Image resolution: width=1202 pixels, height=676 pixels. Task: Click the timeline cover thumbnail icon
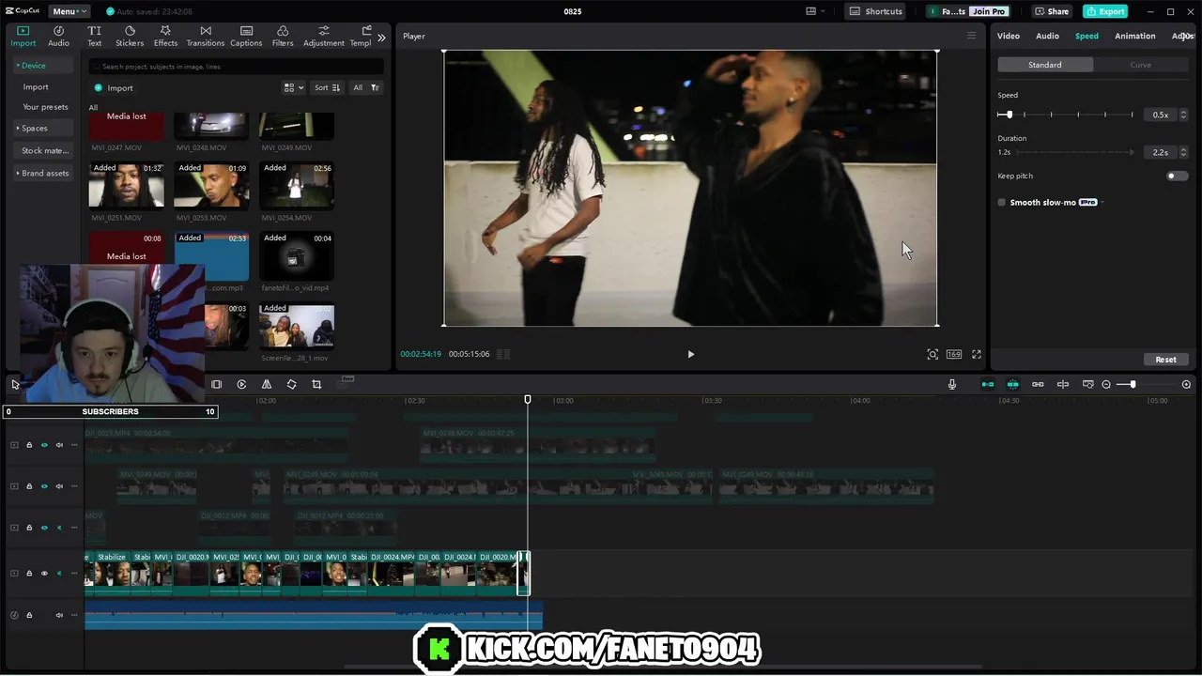[x=1088, y=384]
